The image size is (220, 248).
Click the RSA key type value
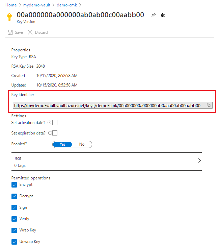coord(32,57)
